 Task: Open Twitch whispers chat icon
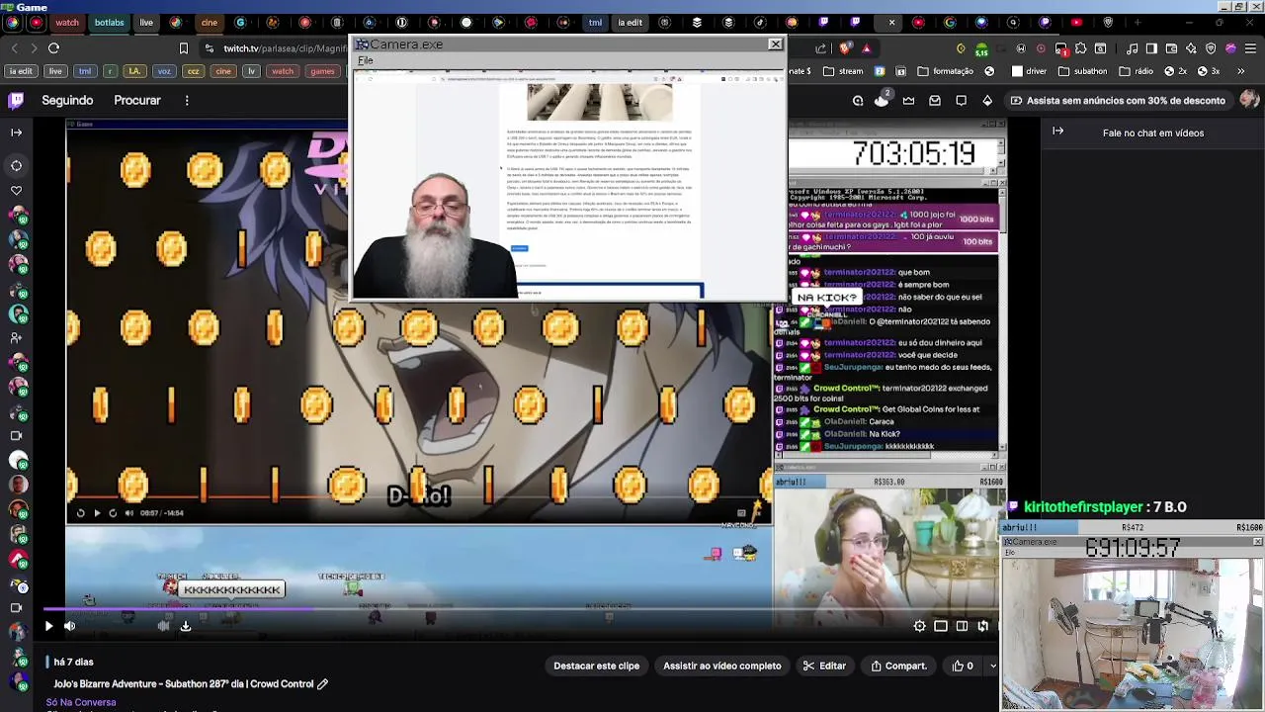[x=961, y=100]
